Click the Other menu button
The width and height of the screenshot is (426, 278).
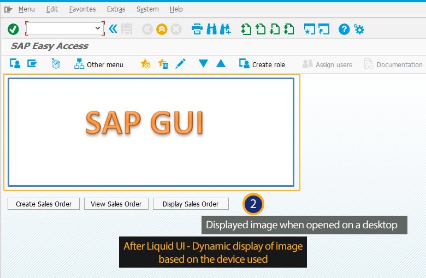click(99, 64)
